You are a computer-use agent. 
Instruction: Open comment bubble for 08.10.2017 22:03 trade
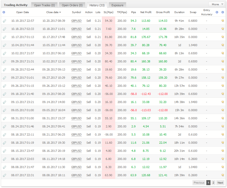tap(223, 159)
